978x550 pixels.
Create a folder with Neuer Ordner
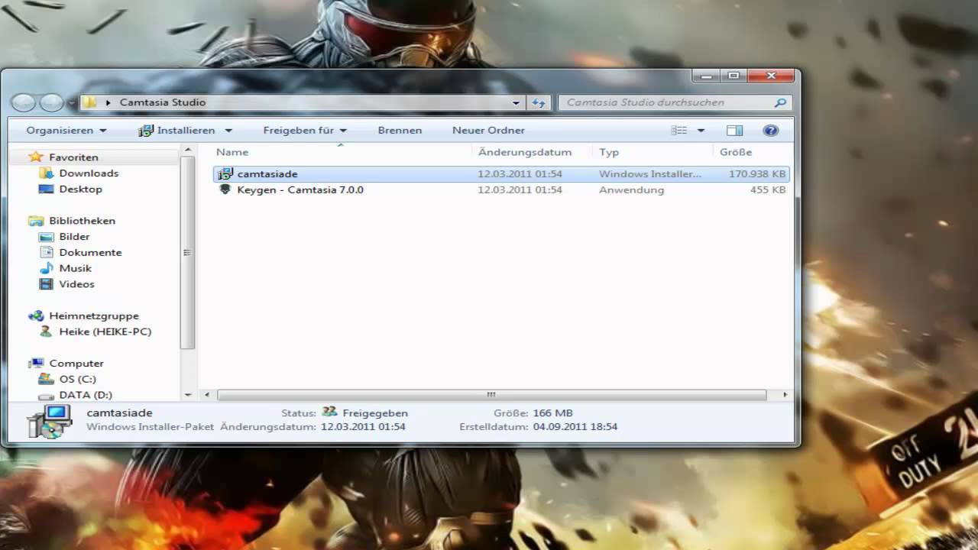488,131
